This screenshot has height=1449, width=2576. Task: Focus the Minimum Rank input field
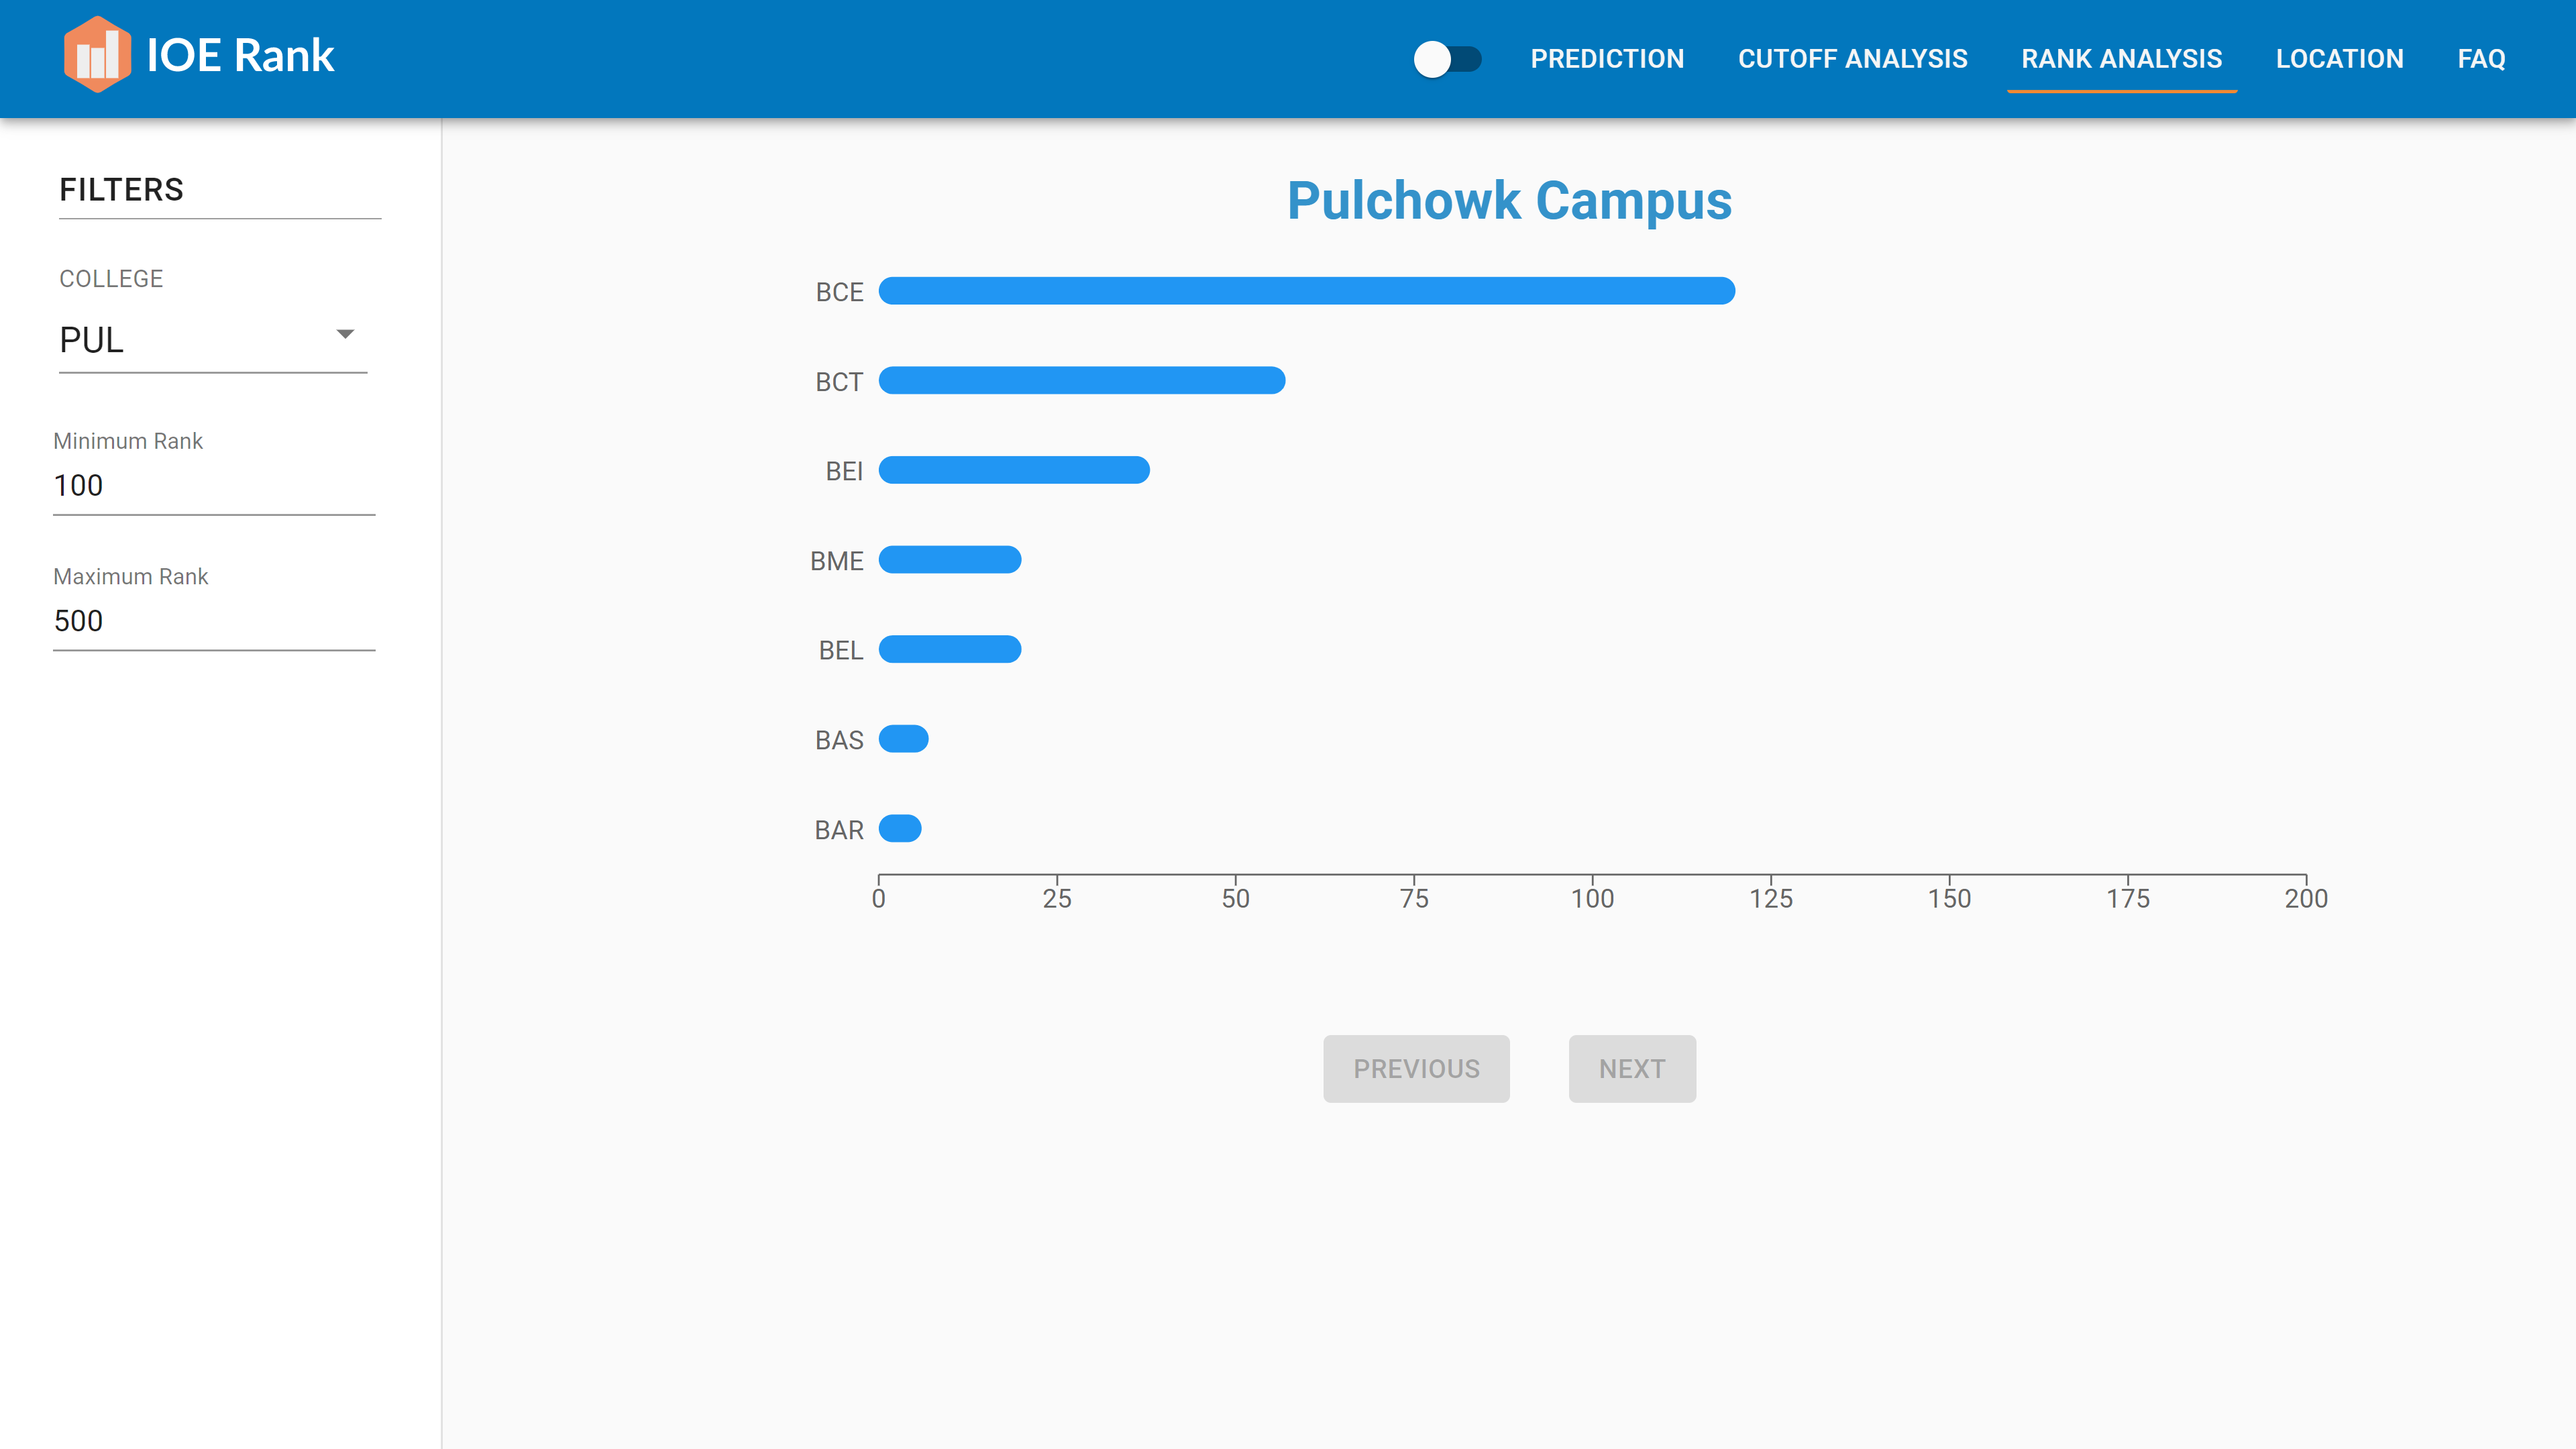[x=213, y=486]
